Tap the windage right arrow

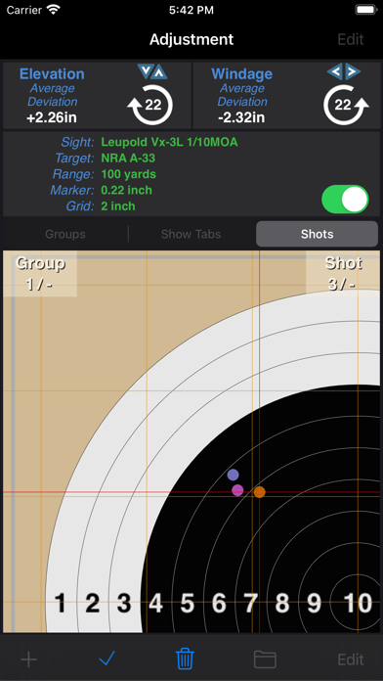point(353,71)
